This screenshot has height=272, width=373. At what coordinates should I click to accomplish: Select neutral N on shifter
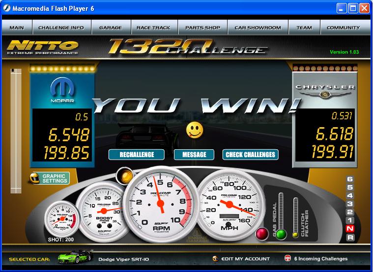[350, 229]
